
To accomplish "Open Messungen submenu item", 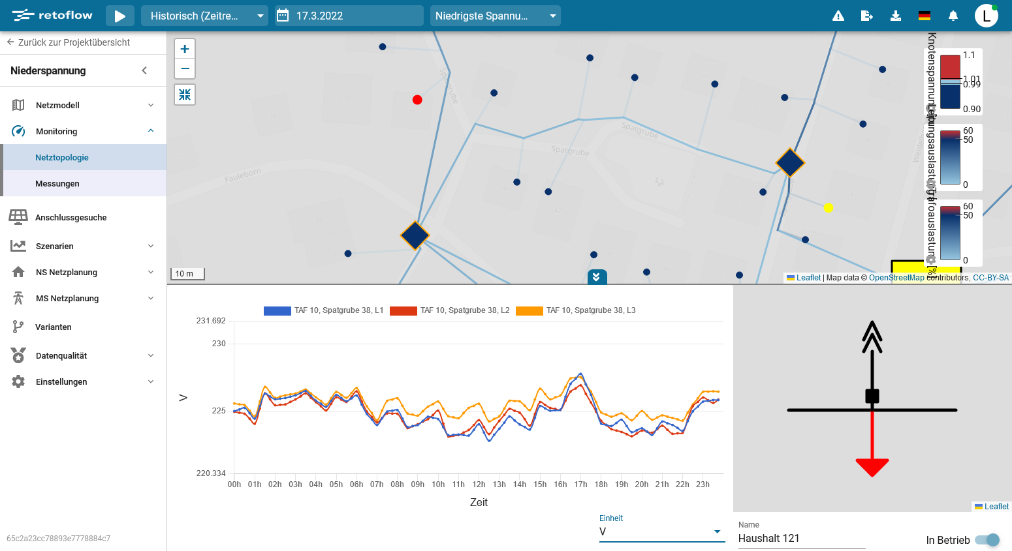I will (85, 183).
